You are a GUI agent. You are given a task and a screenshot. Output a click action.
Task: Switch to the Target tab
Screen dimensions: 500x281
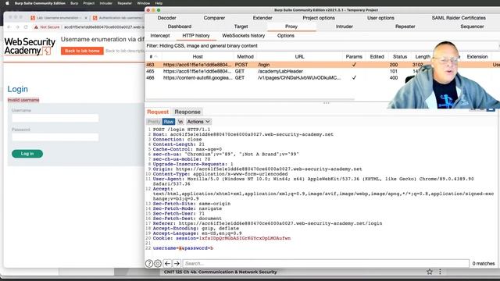coord(241,27)
